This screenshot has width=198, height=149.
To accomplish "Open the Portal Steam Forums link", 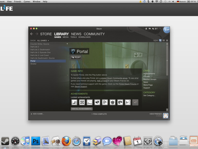I will [x=128, y=84].
